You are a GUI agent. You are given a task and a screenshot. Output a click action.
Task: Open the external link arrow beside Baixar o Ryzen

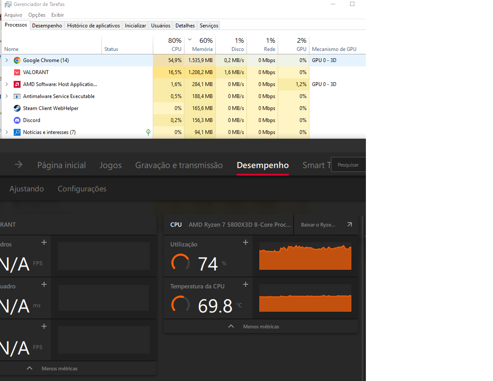(349, 225)
